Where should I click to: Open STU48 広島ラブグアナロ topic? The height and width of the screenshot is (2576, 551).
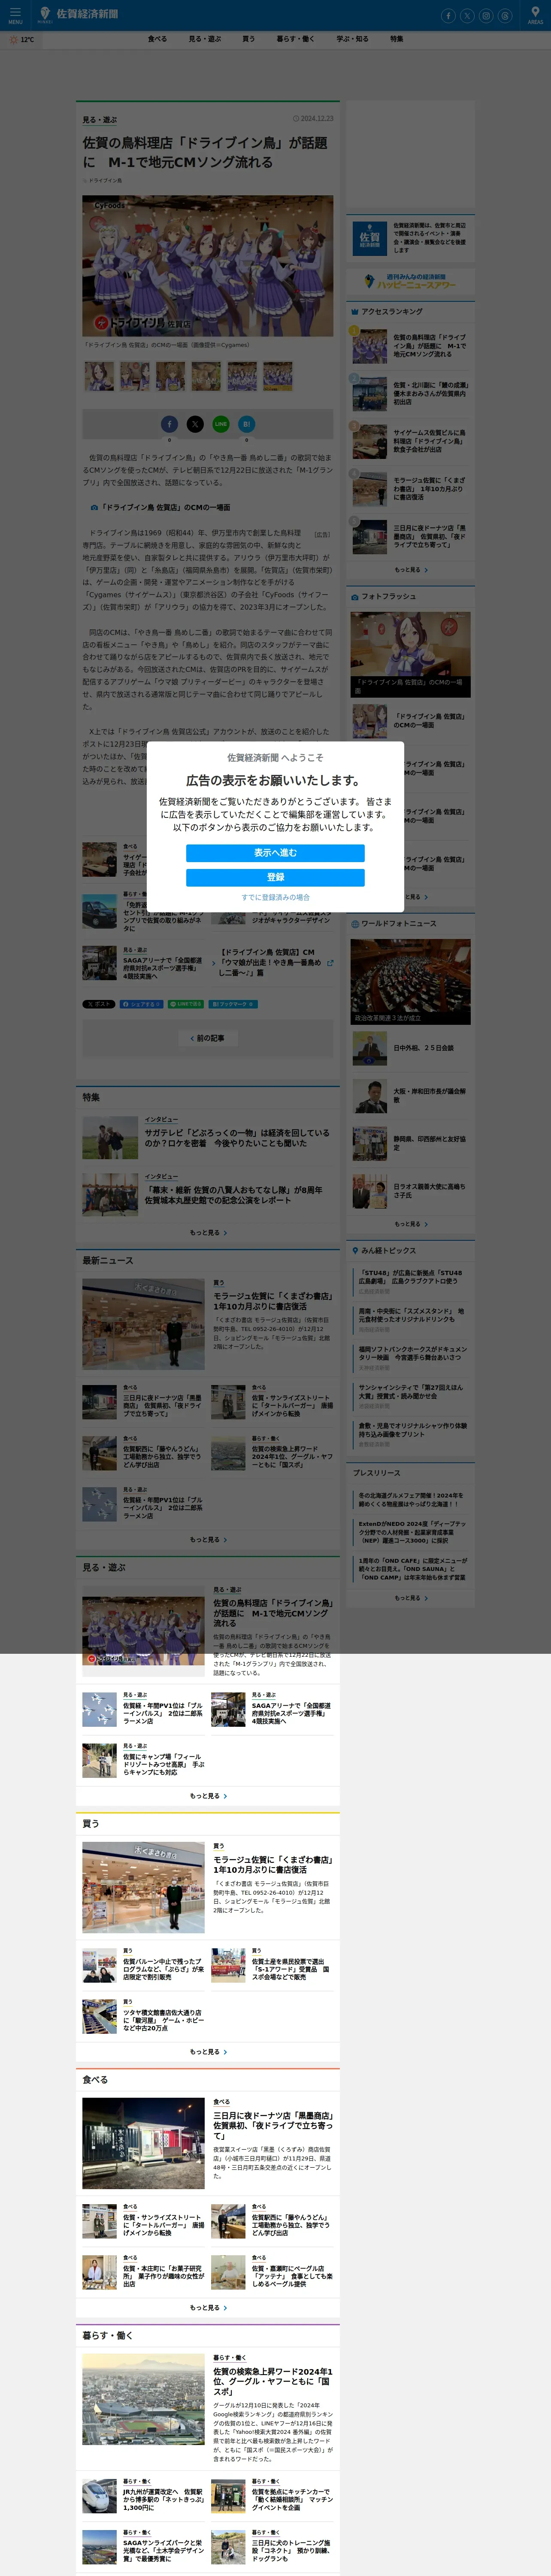(412, 1277)
